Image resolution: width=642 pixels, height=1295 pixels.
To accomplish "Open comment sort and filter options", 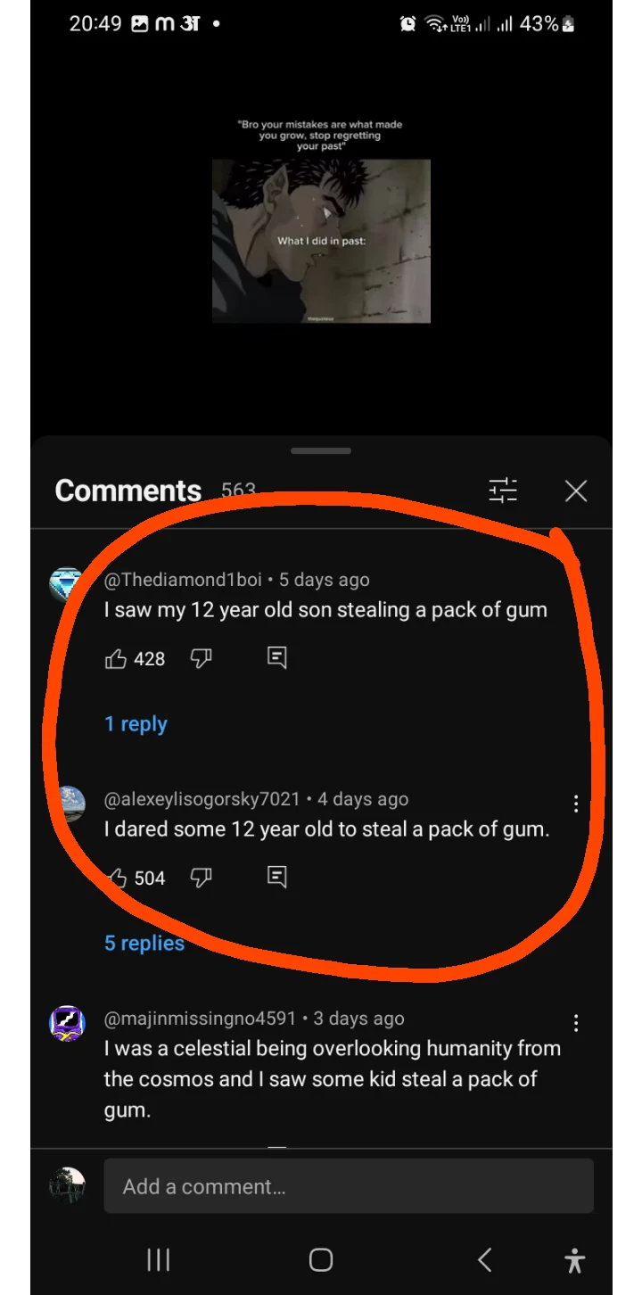I will 503,491.
